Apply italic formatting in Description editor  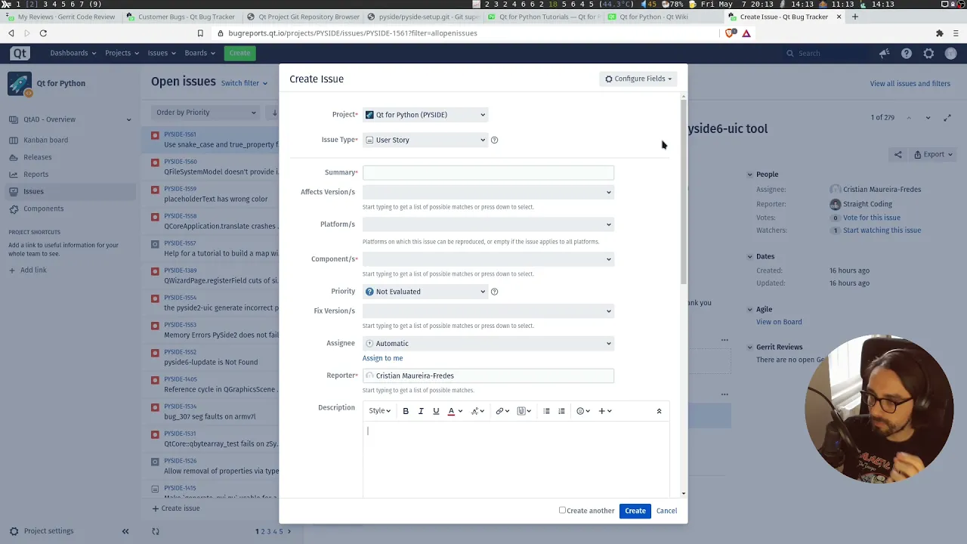point(421,411)
